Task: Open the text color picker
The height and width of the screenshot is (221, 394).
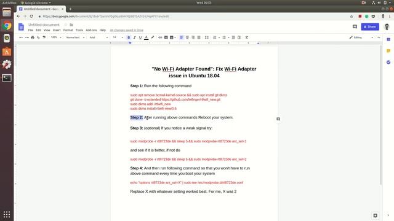Action: [147, 37]
